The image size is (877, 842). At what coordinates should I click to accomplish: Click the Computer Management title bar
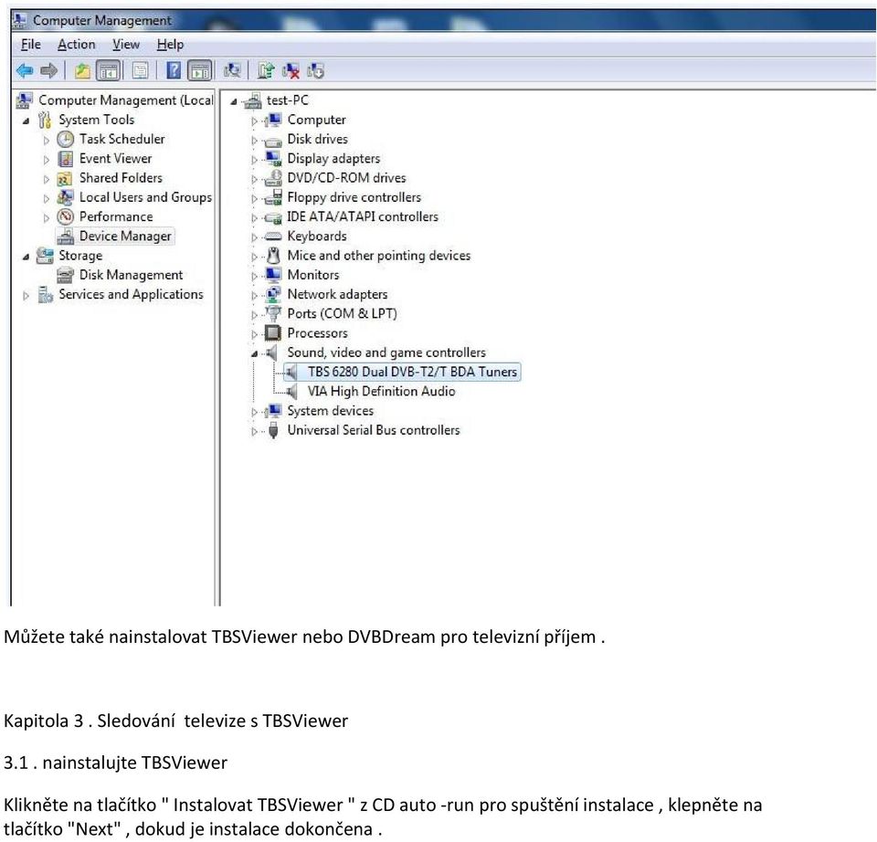442,20
